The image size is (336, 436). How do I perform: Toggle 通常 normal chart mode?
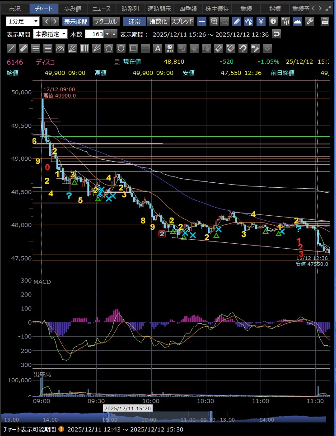134,21
